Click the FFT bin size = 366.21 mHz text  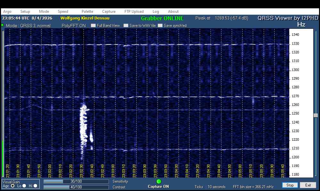[x=253, y=187]
